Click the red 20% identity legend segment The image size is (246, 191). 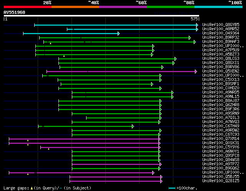[28, 7]
